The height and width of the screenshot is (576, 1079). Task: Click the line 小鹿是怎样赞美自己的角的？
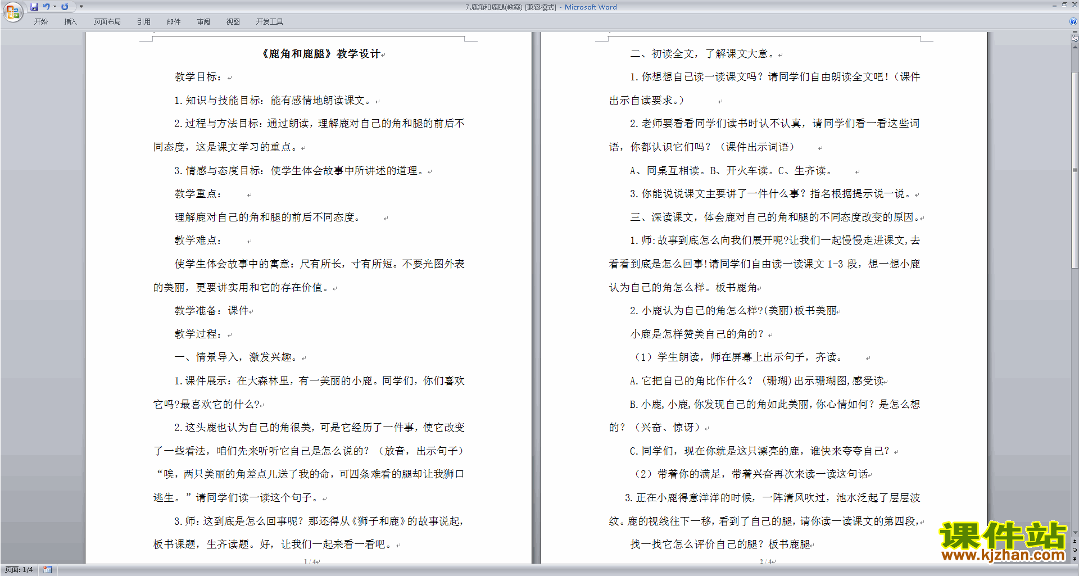pyautogui.click(x=697, y=334)
